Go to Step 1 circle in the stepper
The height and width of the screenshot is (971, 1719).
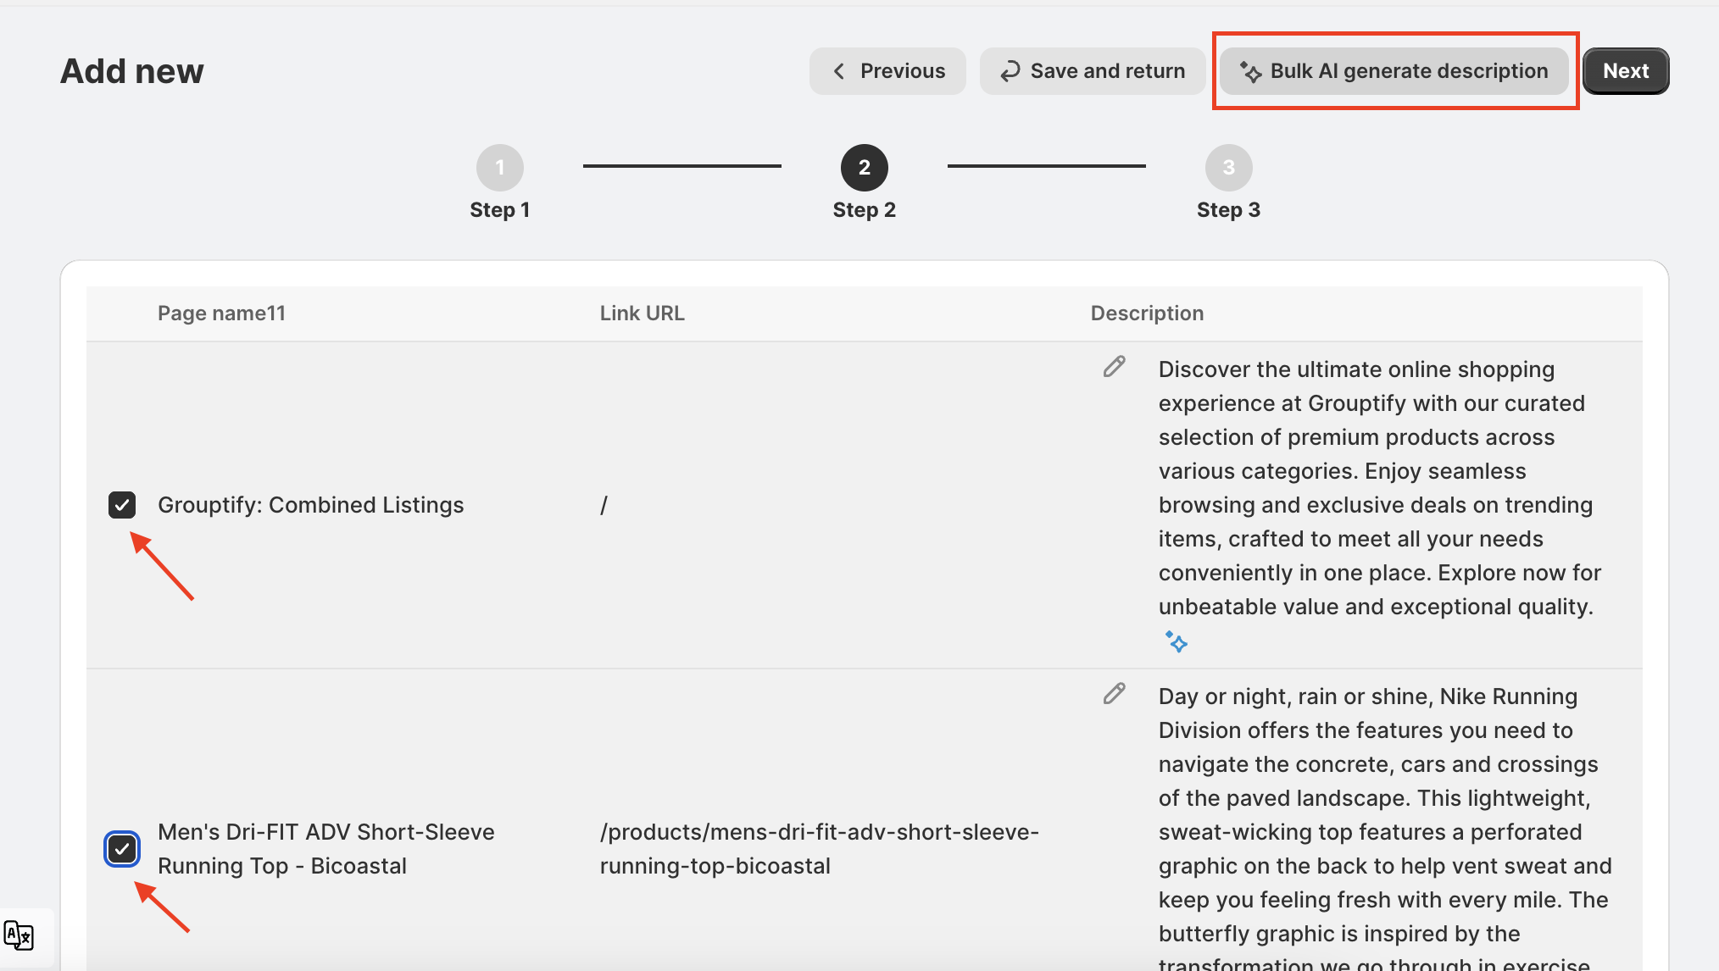click(x=499, y=168)
